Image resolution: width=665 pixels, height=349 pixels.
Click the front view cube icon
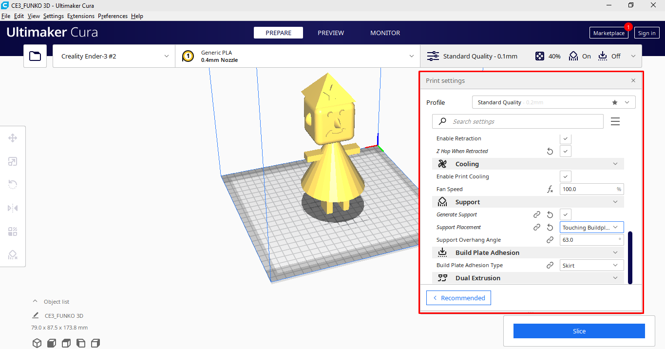click(52, 343)
